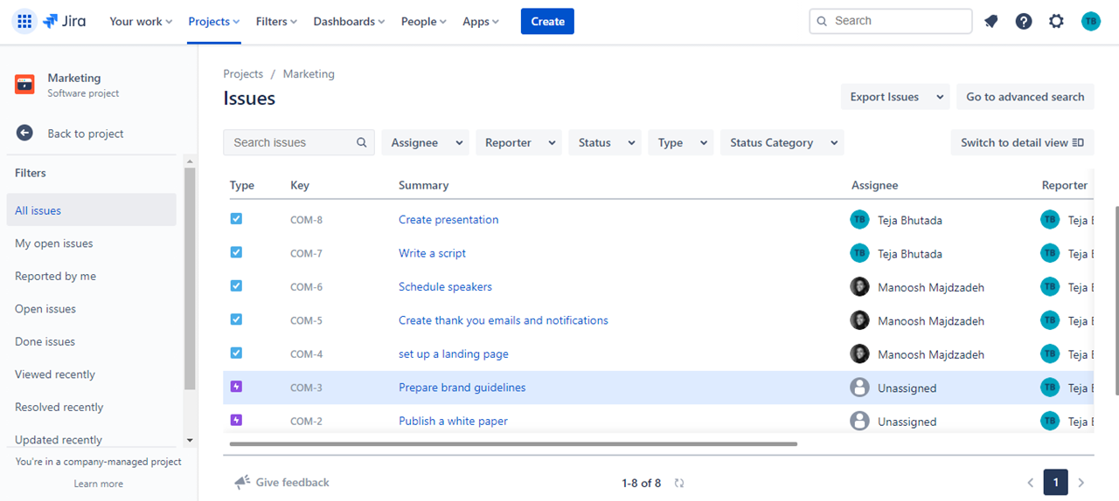1119x501 pixels.
Task: Click the reporter avatar on COM-5 row
Action: (1050, 320)
